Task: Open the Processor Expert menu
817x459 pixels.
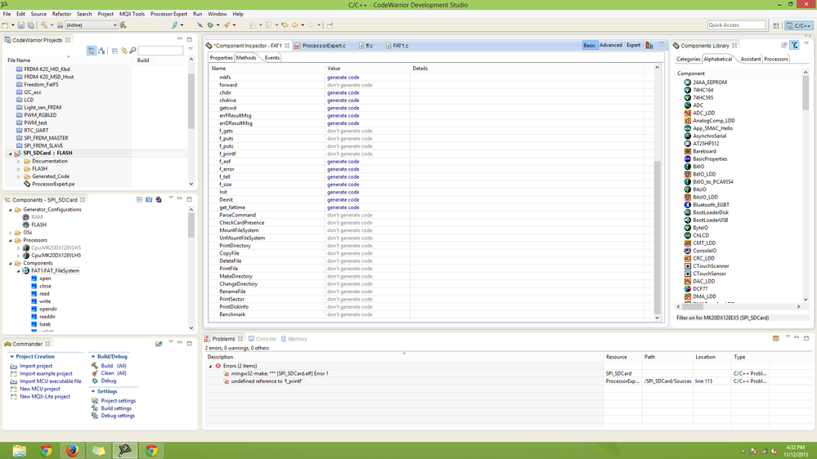Action: tap(168, 14)
